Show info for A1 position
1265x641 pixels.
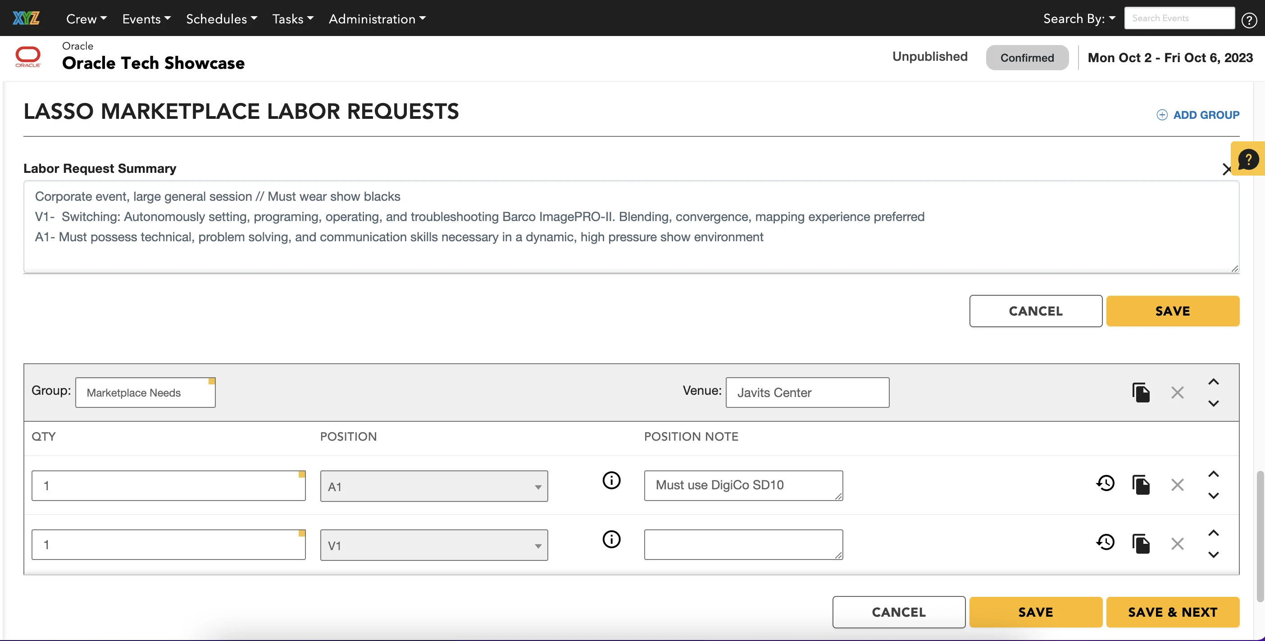[x=611, y=480]
